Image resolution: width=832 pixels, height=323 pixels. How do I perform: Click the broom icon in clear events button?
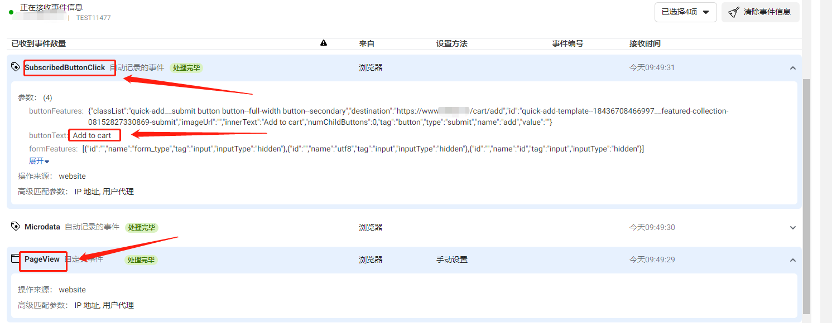click(734, 12)
